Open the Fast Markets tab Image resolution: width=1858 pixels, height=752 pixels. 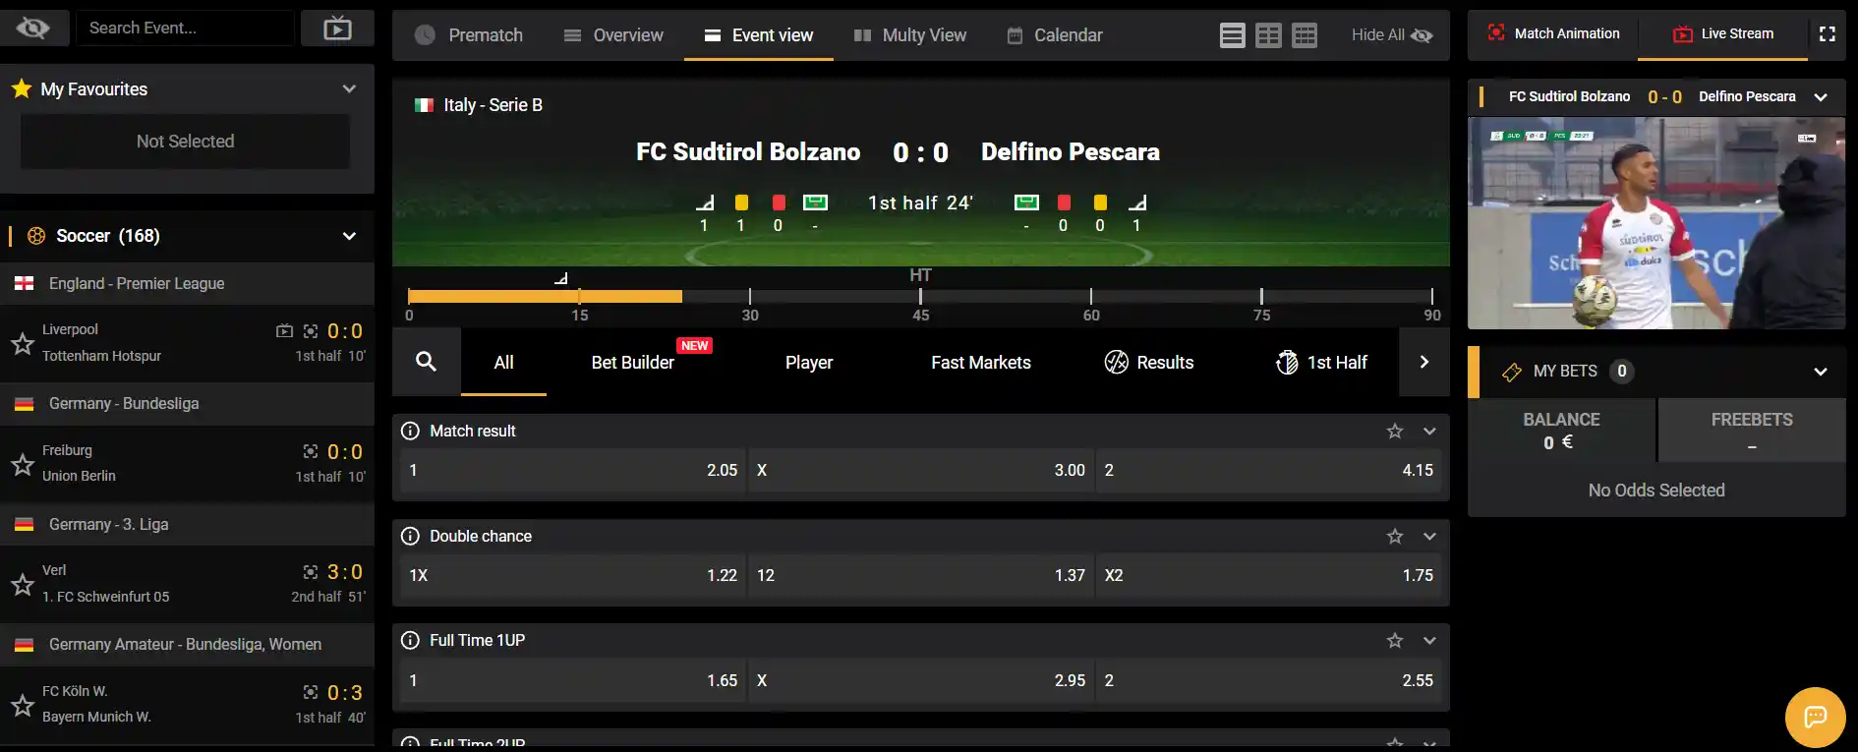(x=981, y=363)
